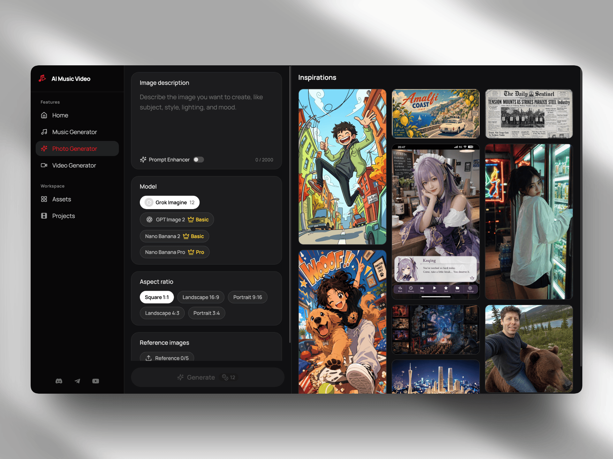
Task: Choose the GPT Image 2 model
Action: (177, 220)
